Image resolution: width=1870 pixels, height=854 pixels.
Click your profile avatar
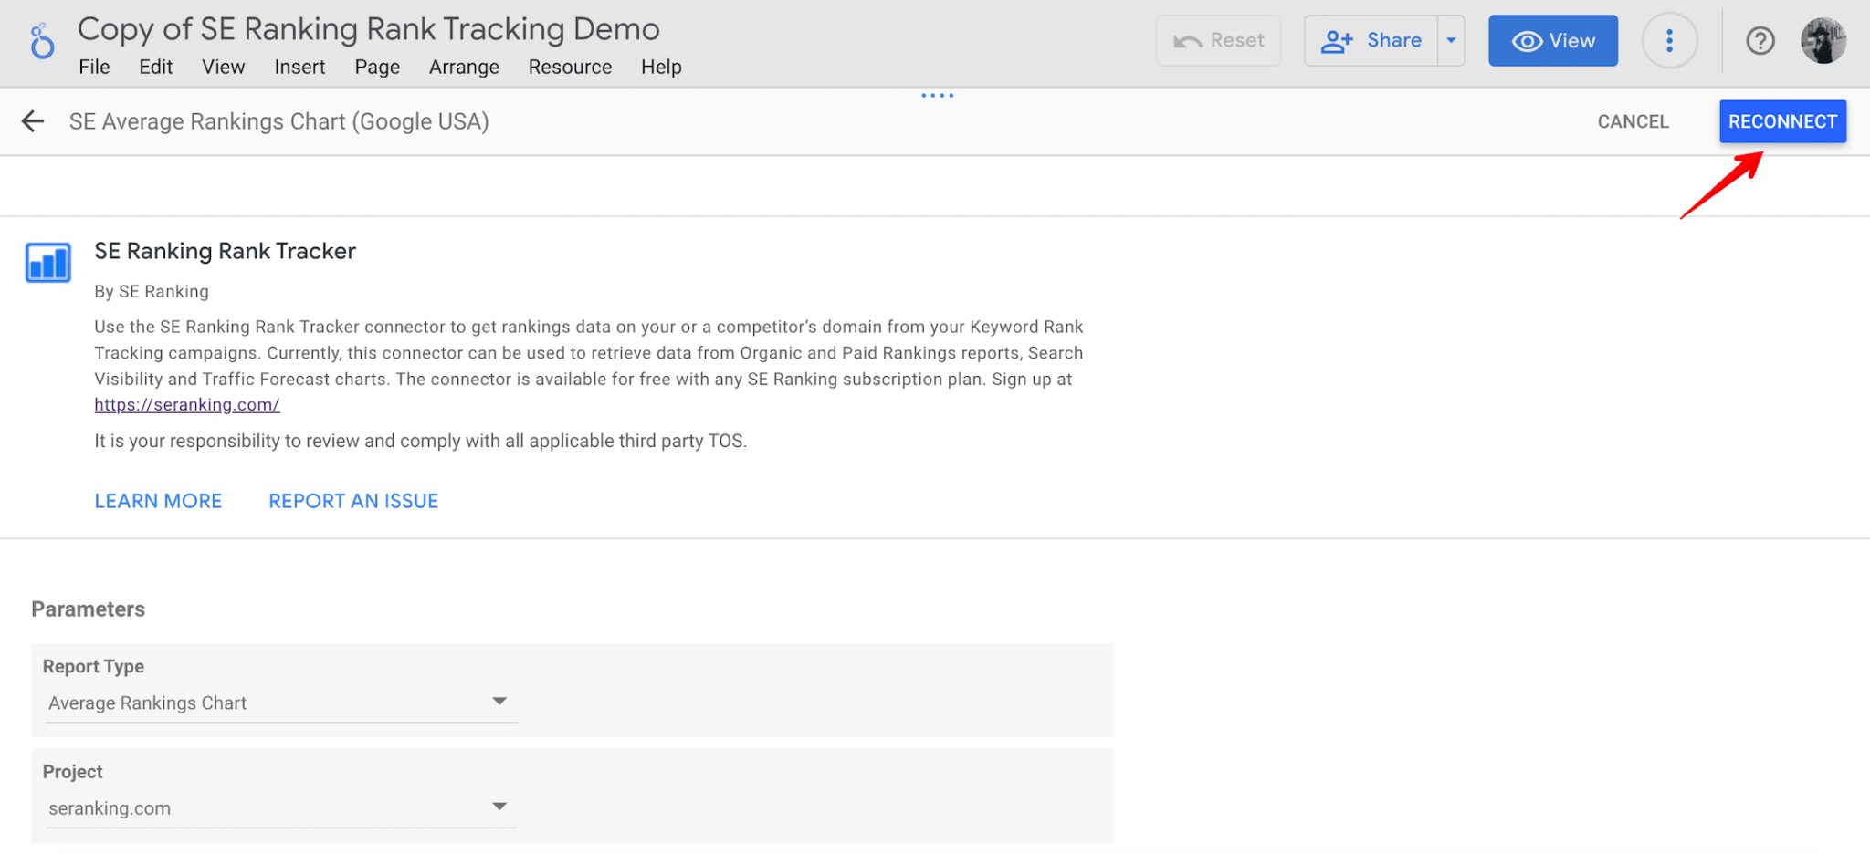(1823, 40)
